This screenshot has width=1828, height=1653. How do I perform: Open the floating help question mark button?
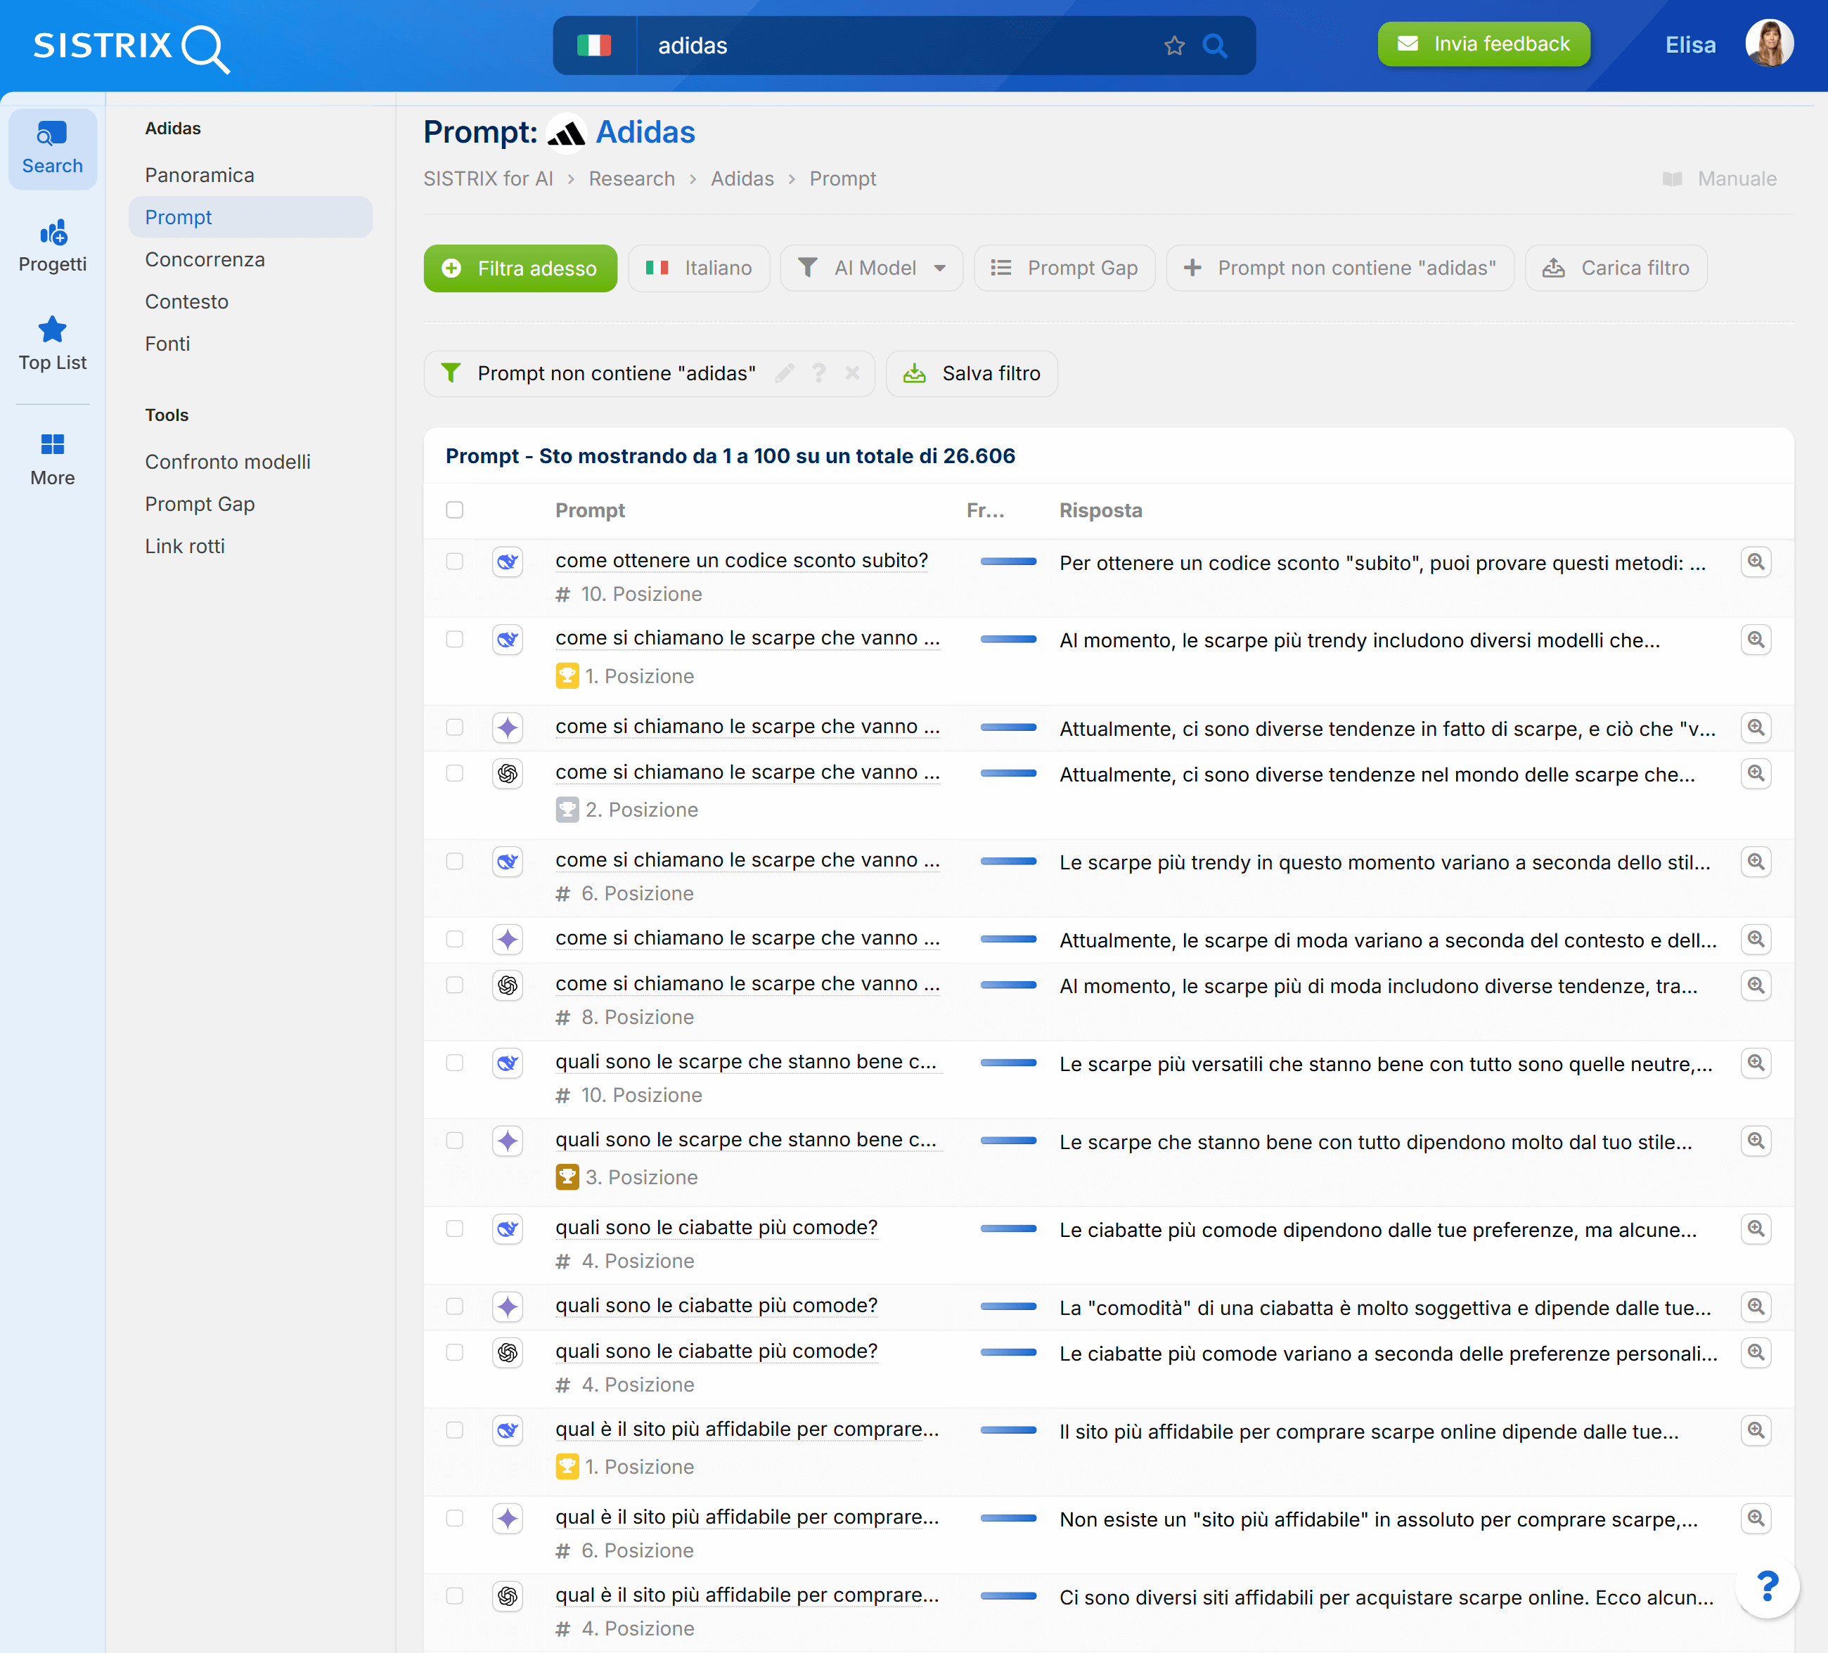pos(1766,1587)
